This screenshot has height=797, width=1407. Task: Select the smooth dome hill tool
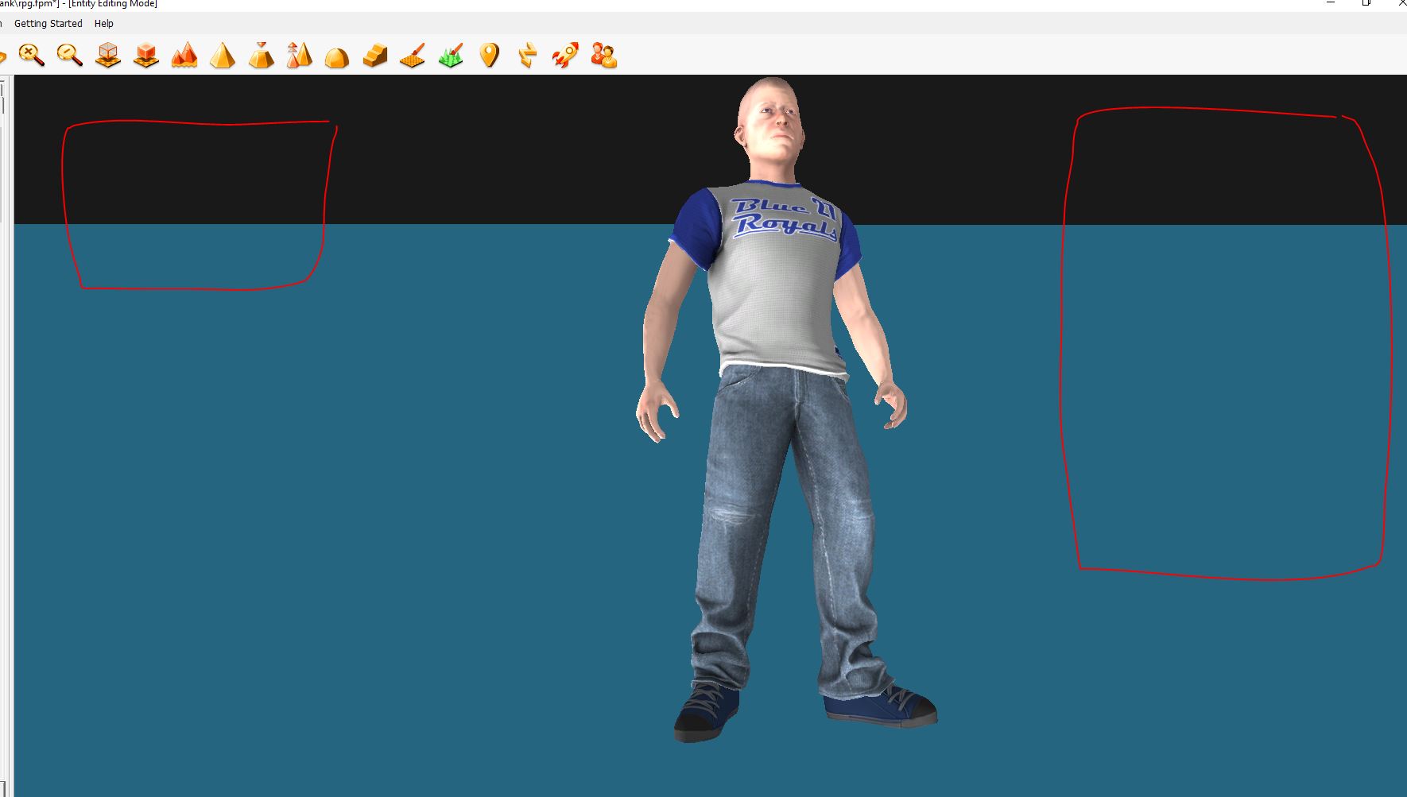click(x=336, y=56)
